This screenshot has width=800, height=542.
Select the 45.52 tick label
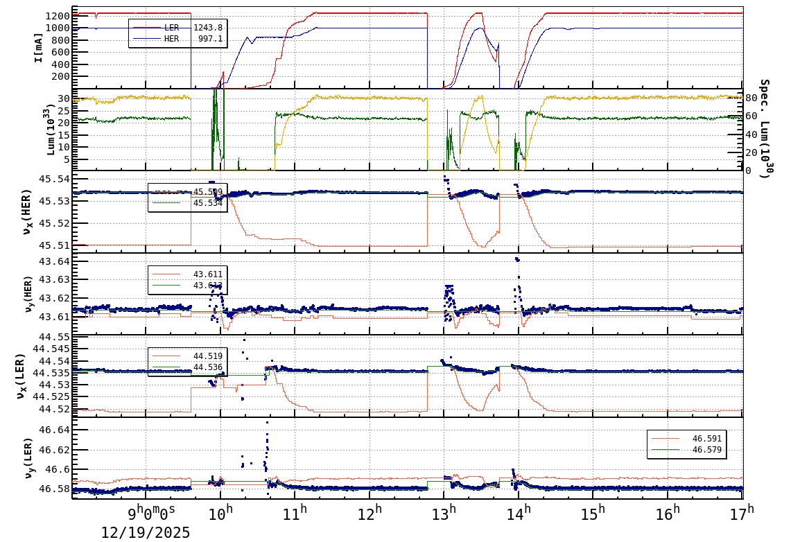point(55,223)
